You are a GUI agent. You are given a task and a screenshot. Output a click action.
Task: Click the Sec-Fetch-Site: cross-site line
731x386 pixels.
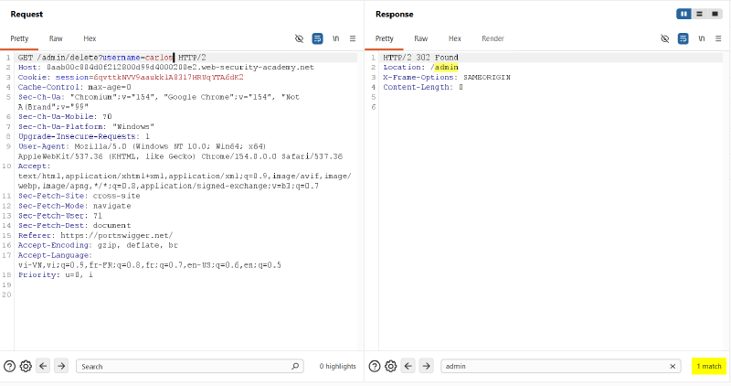(79, 196)
